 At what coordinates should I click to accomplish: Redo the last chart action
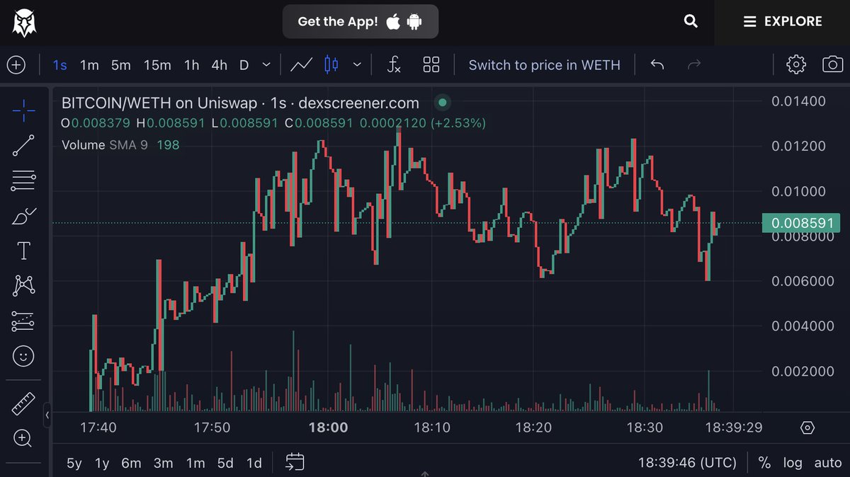694,65
